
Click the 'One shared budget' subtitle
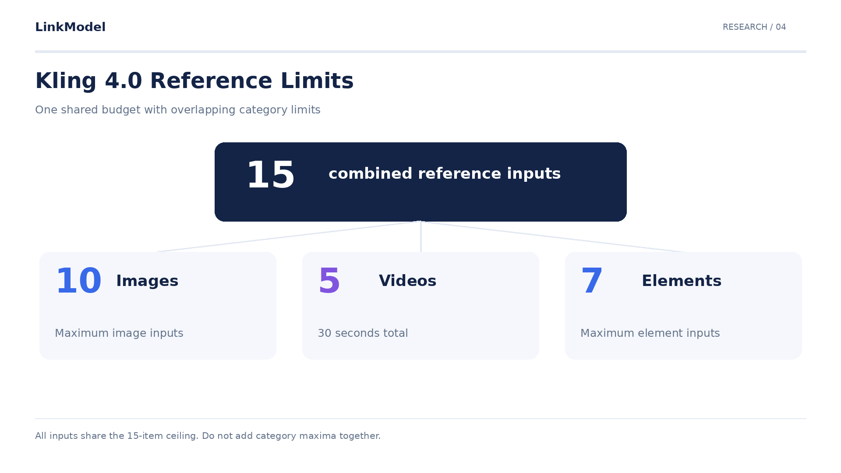pyautogui.click(x=178, y=110)
